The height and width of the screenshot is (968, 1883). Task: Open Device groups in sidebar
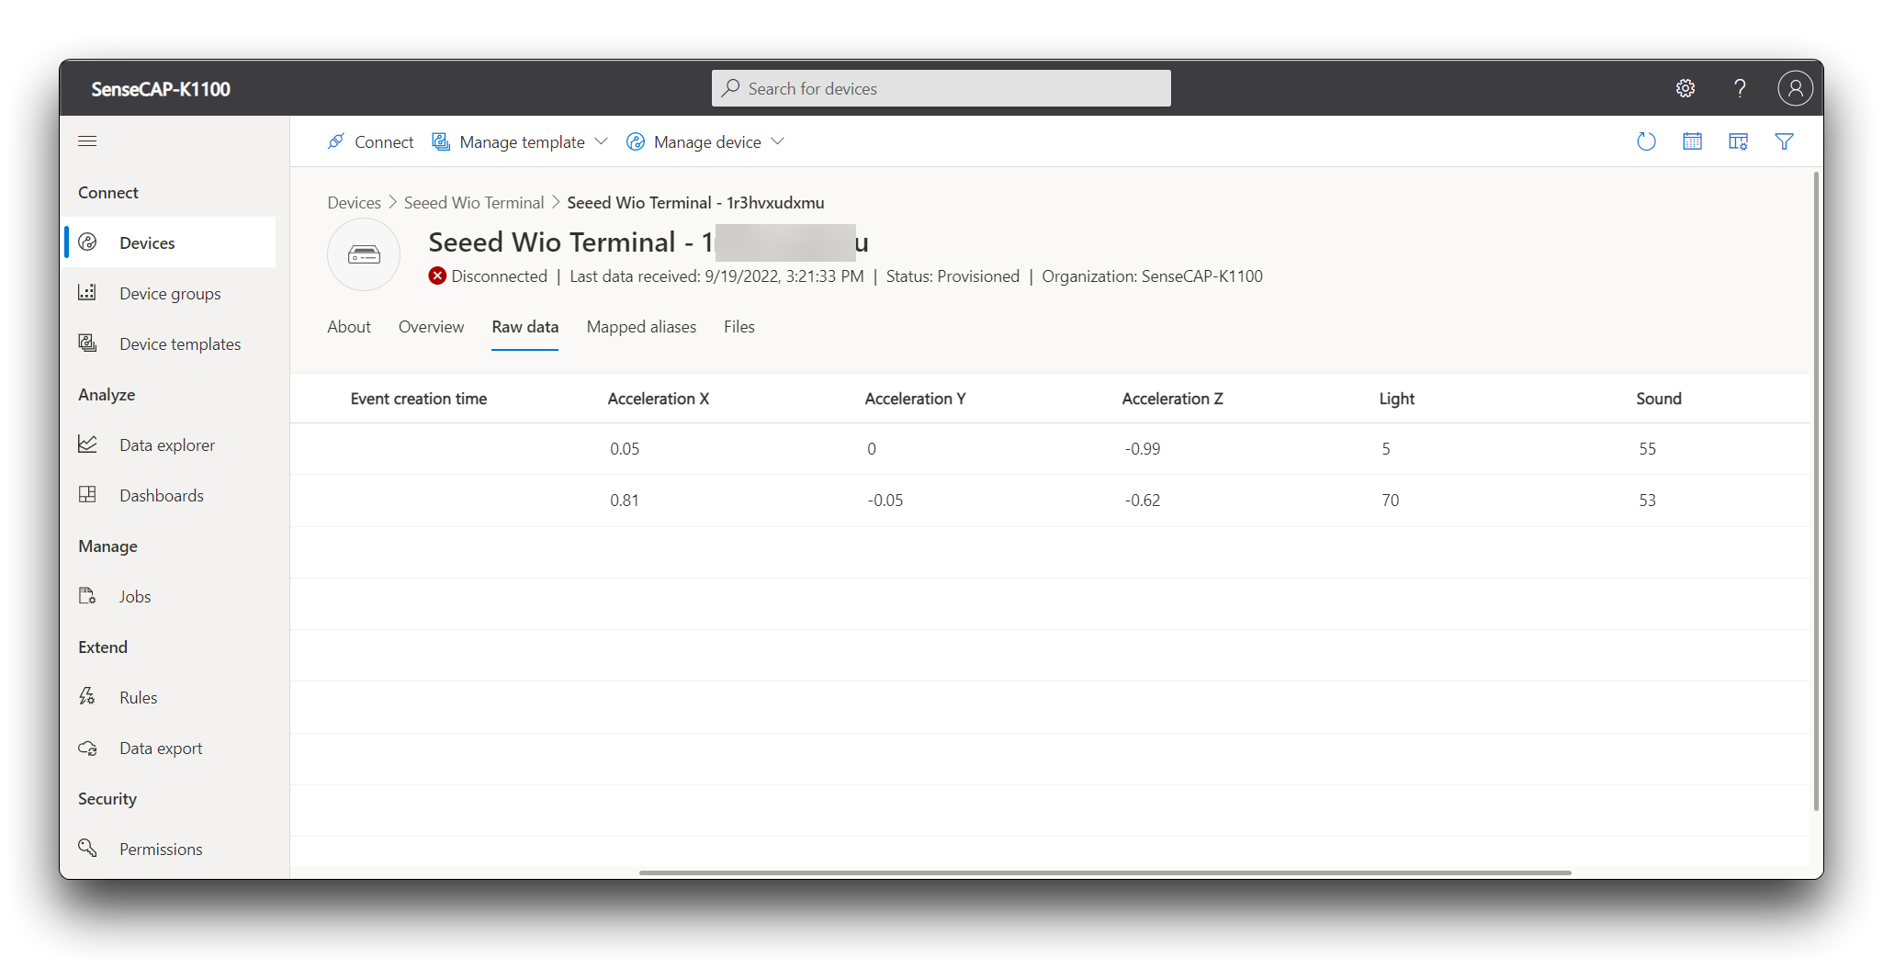(x=170, y=293)
